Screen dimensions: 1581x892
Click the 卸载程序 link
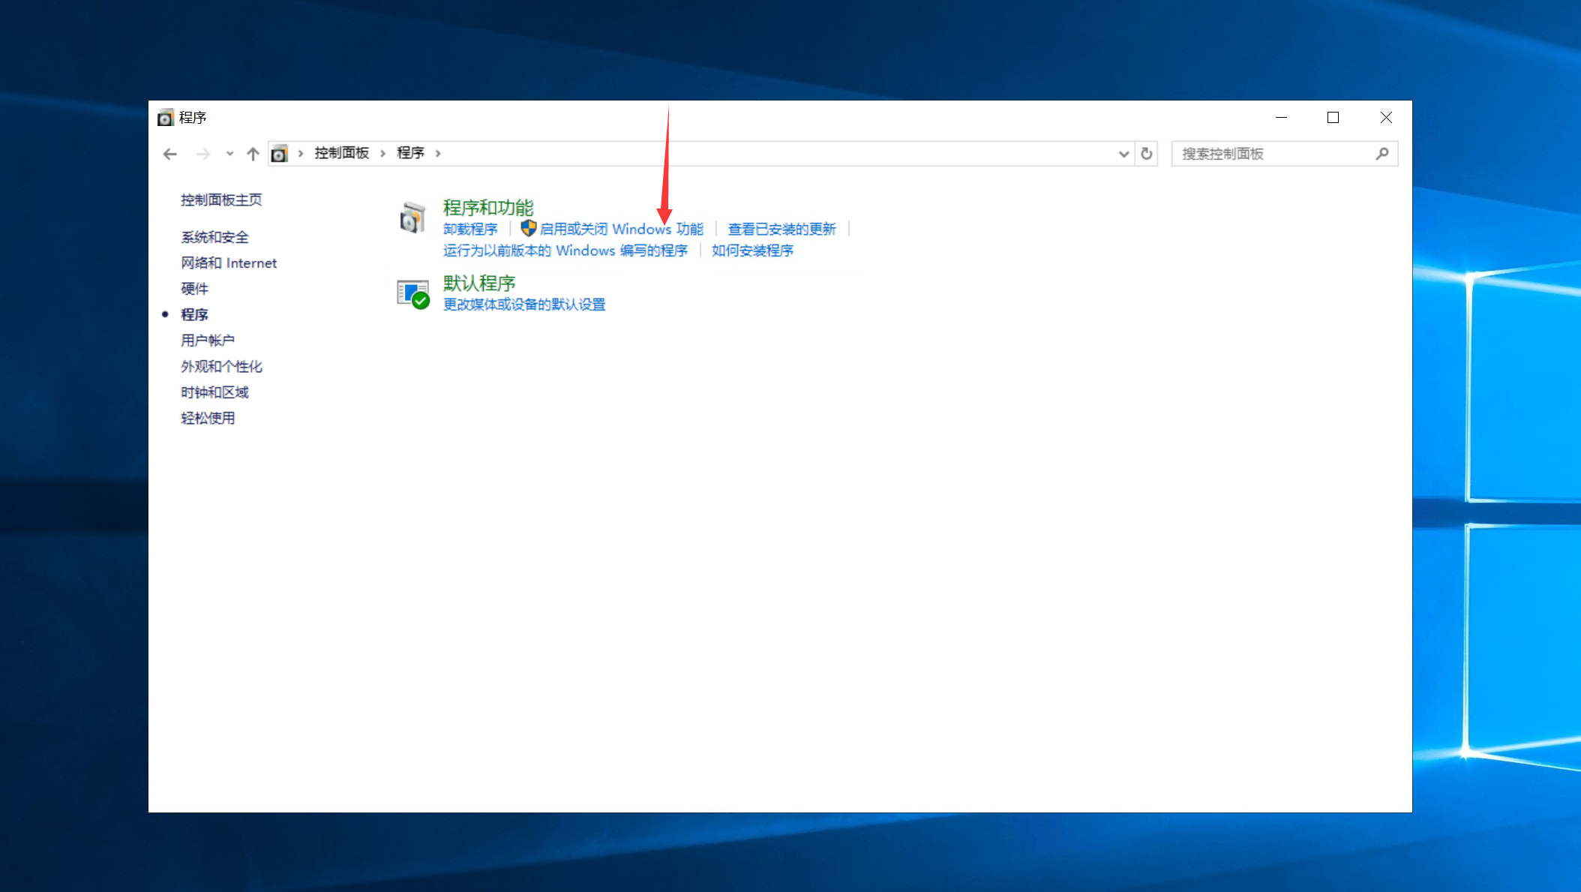pyautogui.click(x=470, y=229)
